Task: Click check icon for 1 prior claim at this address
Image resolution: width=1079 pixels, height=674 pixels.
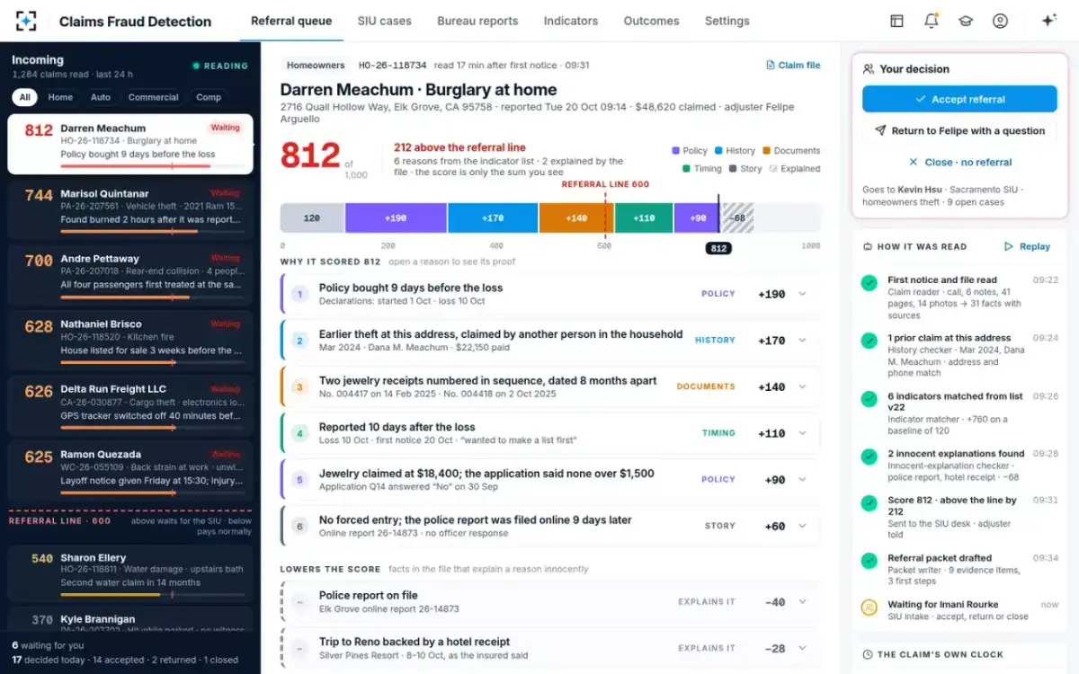Action: coord(869,341)
